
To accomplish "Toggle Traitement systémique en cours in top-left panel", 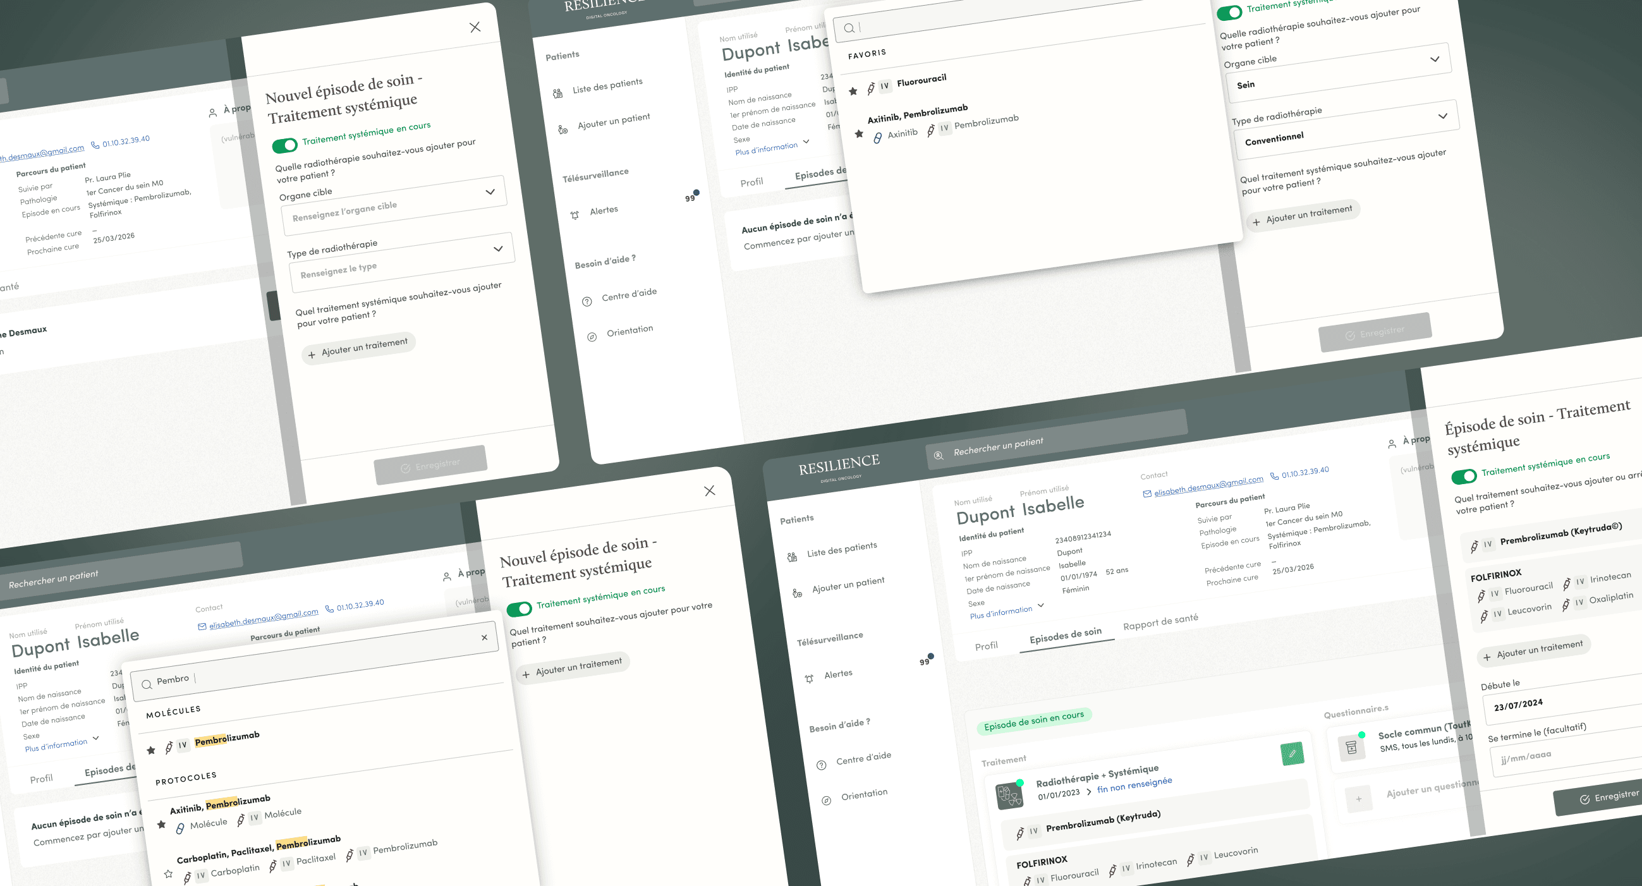I will point(284,145).
